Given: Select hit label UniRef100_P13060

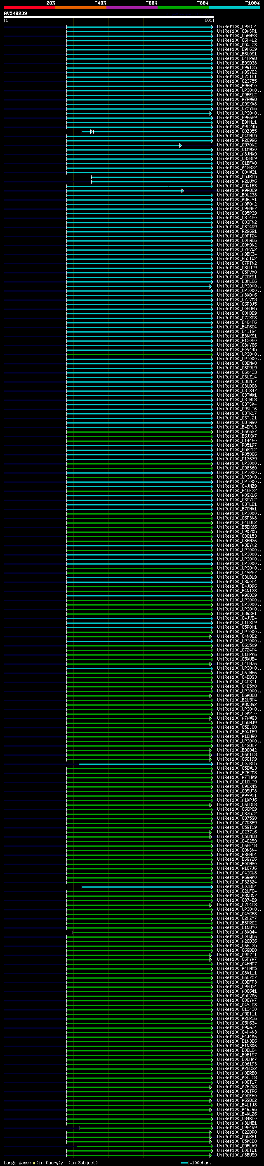Looking at the screenshot, I should 236,340.
